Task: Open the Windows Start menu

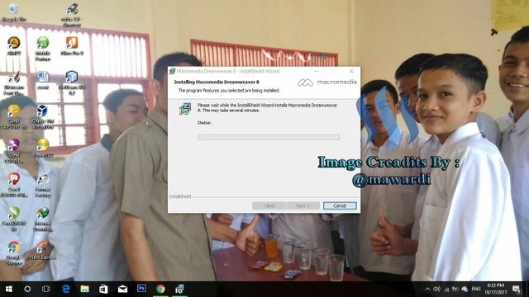Action: 9,289
